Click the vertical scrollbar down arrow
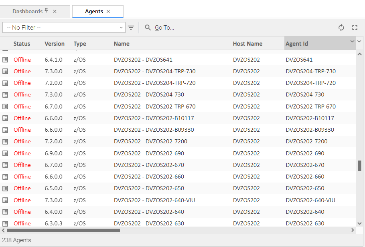Screen dimensions: 365x247 point(359,223)
